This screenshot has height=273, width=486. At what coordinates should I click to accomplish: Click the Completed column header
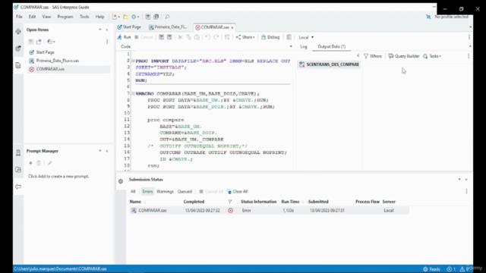[194, 202]
